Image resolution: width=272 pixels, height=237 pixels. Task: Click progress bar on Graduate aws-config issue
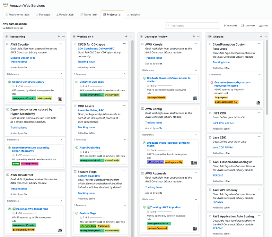[x=165, y=150]
